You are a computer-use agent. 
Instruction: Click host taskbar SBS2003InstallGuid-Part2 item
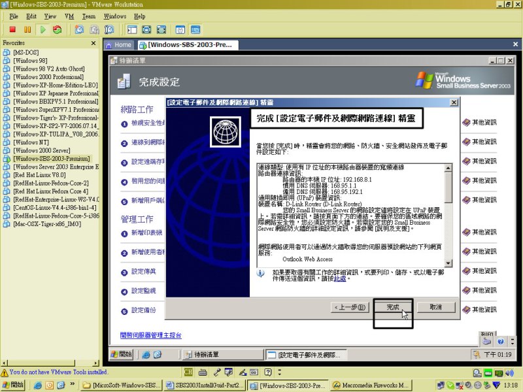[x=205, y=385]
